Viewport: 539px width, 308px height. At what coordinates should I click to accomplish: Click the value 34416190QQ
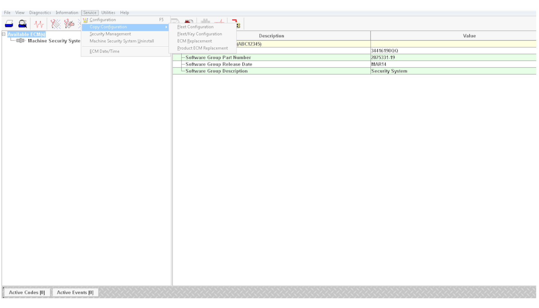point(384,51)
